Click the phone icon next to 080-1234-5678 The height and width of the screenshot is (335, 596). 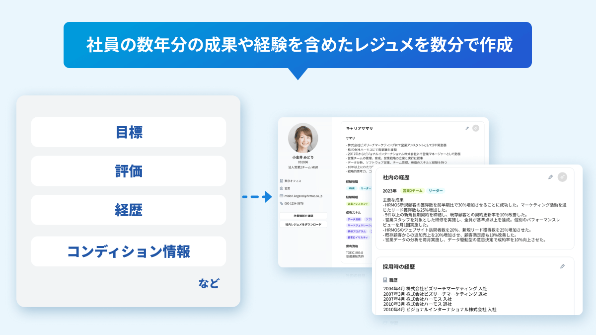281,202
